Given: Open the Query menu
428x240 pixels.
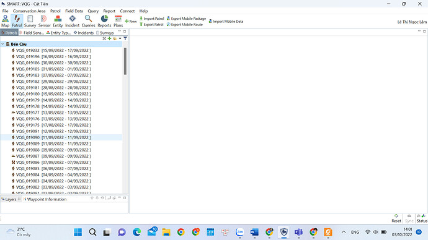Looking at the screenshot, I should [93, 11].
